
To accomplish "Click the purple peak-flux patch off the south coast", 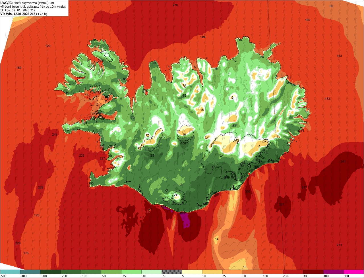I will [x=185, y=220].
